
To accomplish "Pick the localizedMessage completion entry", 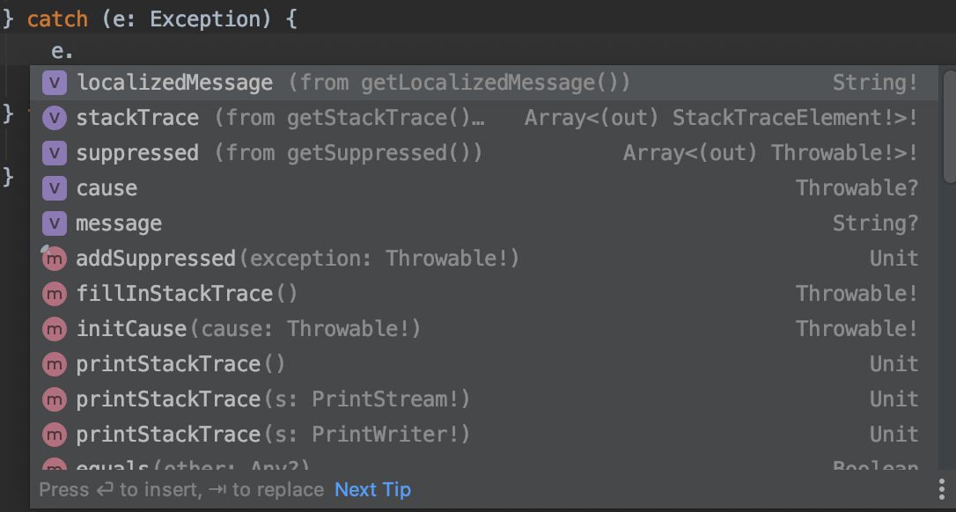I will (x=484, y=83).
